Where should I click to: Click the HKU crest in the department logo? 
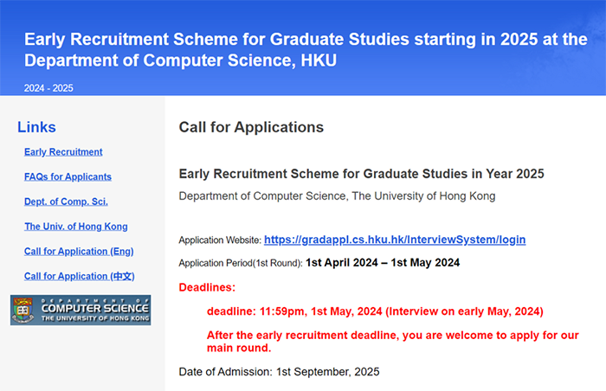(x=23, y=311)
